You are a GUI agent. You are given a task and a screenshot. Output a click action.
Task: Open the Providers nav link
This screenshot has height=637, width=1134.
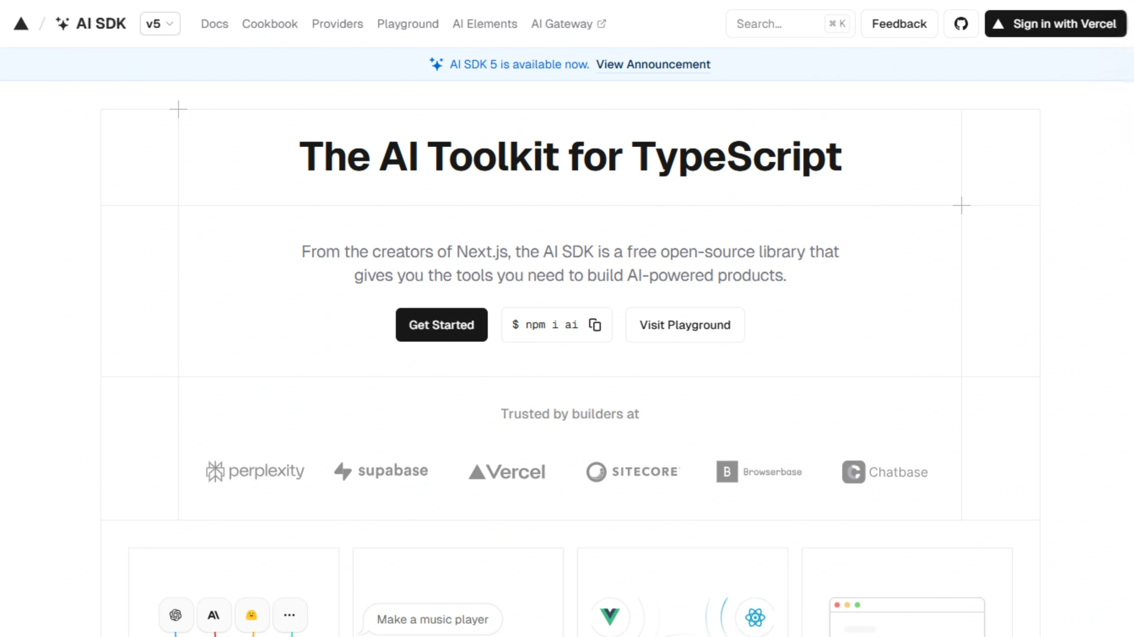click(x=337, y=24)
